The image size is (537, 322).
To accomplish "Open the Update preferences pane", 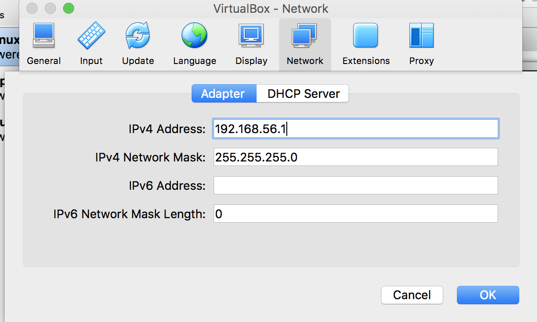I will point(138,44).
